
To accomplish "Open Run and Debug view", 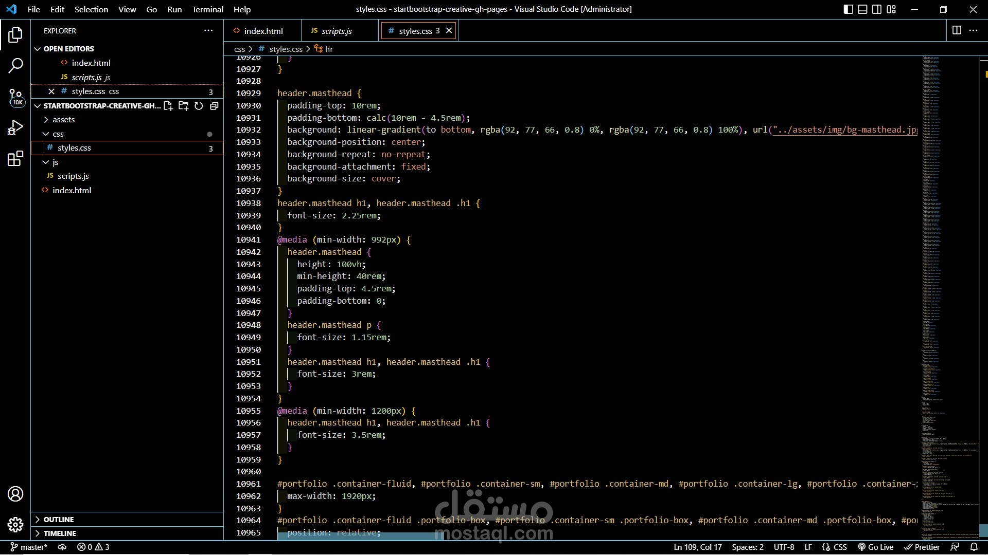I will 15,127.
